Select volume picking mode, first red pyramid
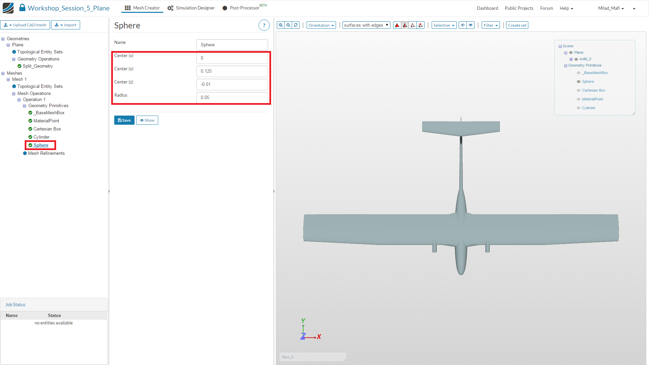This screenshot has height=365, width=649. click(397, 25)
